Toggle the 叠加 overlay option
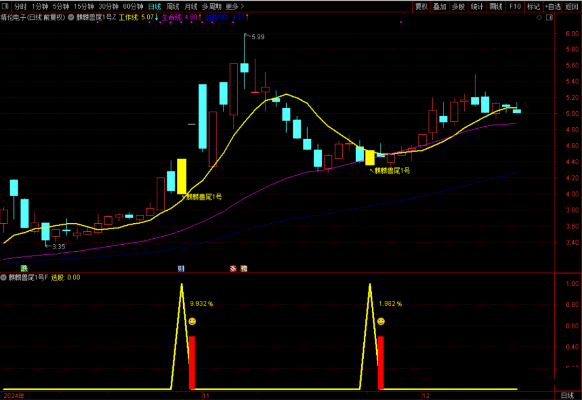 coord(440,6)
